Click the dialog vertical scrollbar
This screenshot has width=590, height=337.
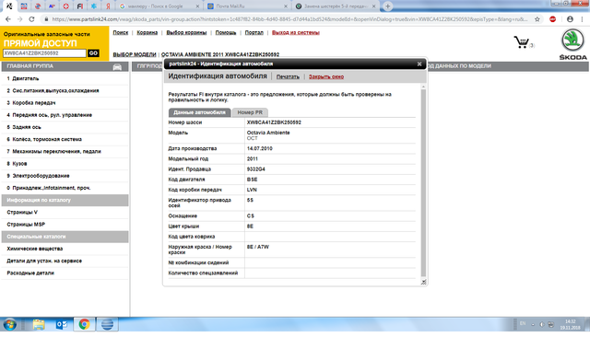423,182
